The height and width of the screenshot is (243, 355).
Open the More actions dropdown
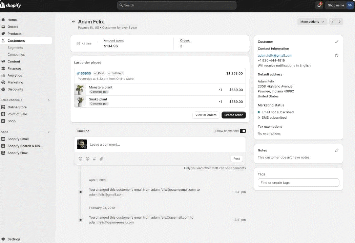tap(312, 22)
